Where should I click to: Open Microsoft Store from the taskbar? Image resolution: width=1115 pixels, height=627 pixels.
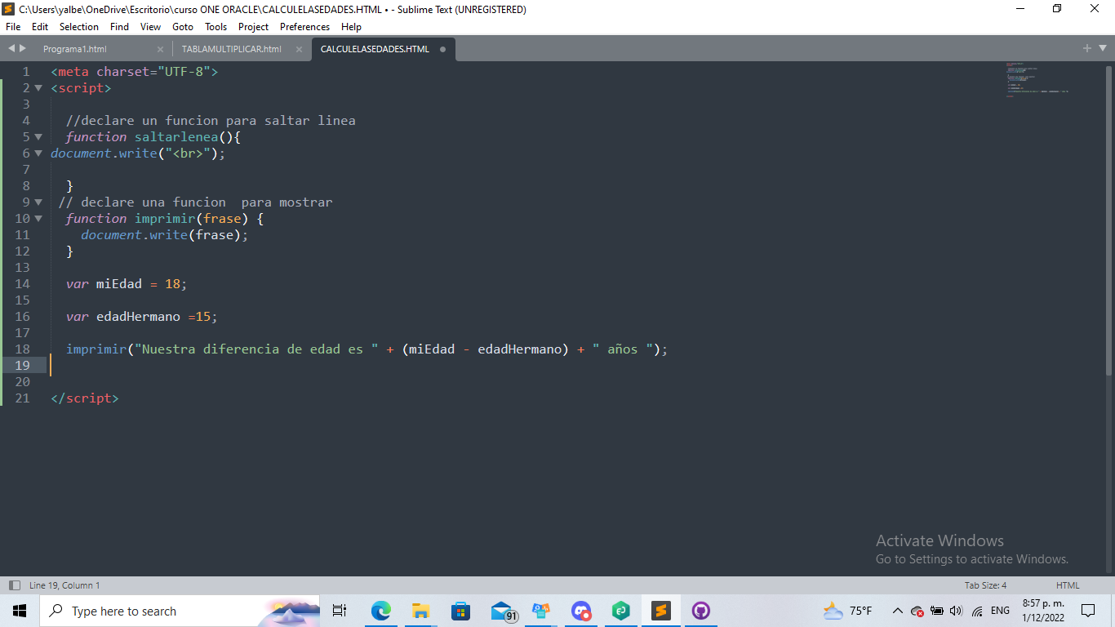tap(460, 611)
